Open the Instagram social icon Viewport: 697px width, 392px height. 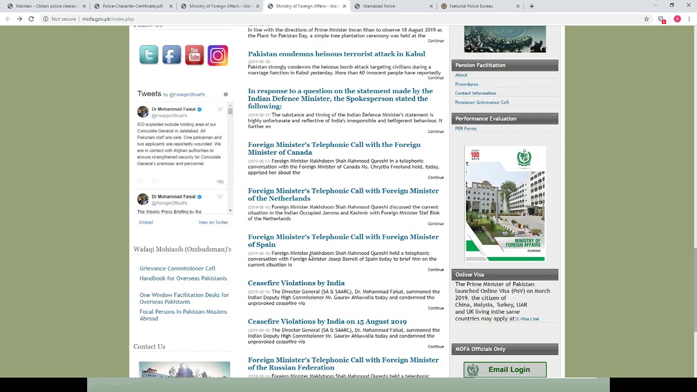(x=218, y=55)
